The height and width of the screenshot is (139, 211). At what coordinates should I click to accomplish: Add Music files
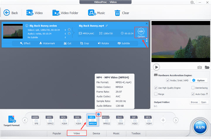click(96, 13)
